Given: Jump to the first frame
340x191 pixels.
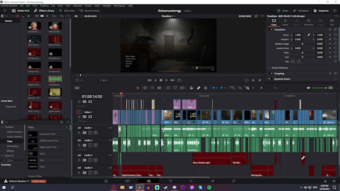Looking at the screenshot, I should (x=149, y=80).
